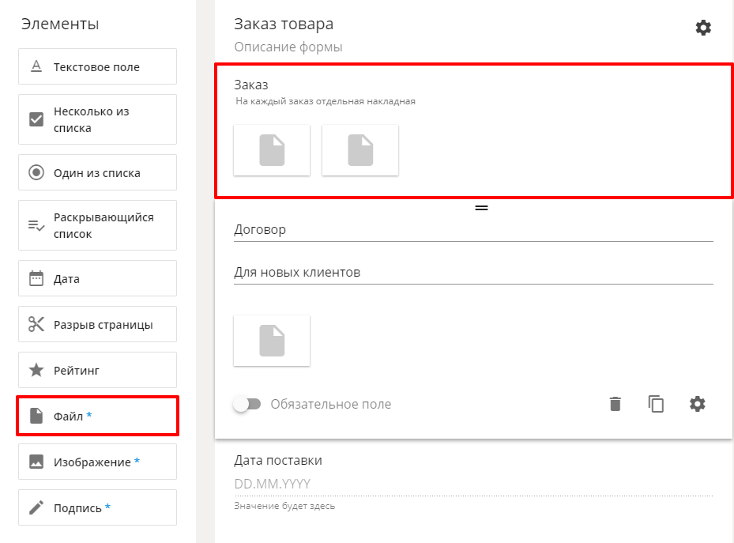Screen dimensions: 734x543
Task: Grab the drag handle above Договор
Action: tap(481, 207)
